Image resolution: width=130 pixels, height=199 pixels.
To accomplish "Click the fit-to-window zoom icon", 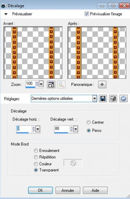I will [51, 85].
